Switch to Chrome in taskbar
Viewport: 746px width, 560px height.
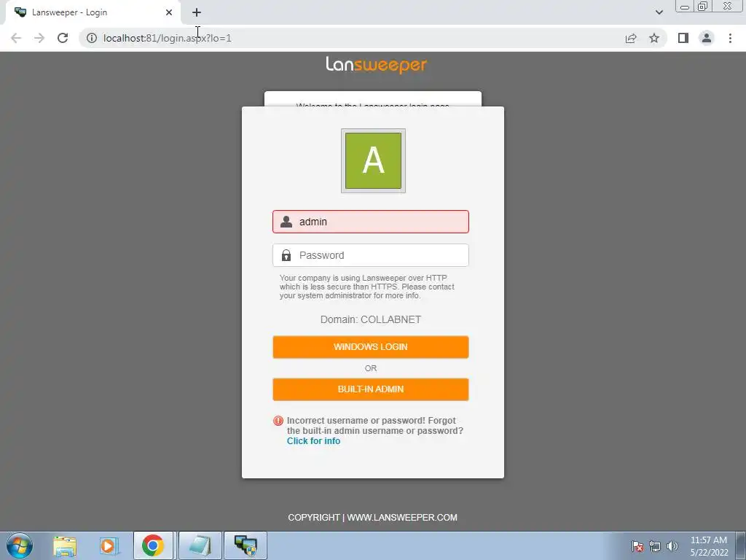[x=153, y=545]
